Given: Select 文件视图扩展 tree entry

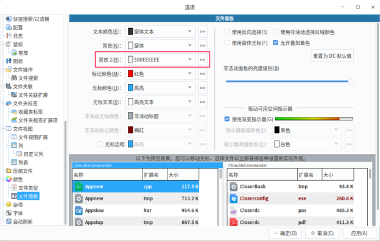Looking at the screenshot, I should click(33, 138).
